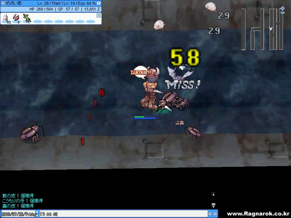Click the HP 268 / 564 readout
Image resolution: width=291 pixels, height=218 pixels.
click(x=41, y=9)
